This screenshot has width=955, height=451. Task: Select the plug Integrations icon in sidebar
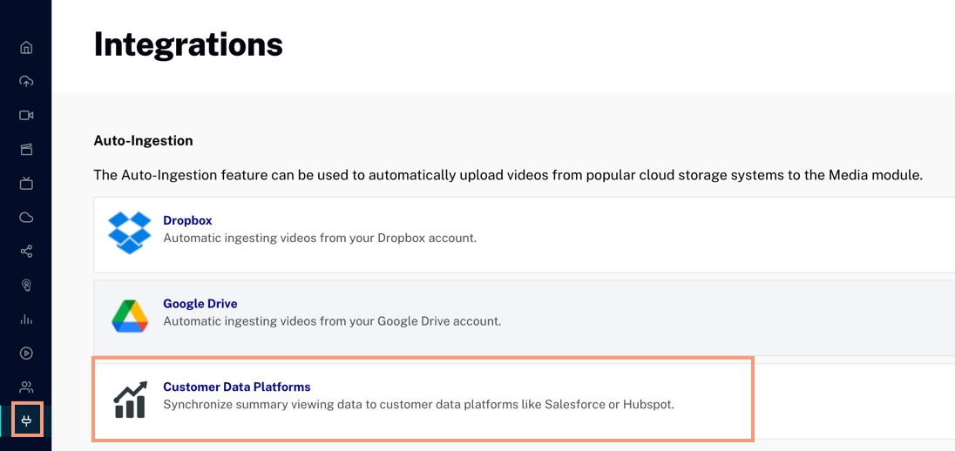(26, 421)
